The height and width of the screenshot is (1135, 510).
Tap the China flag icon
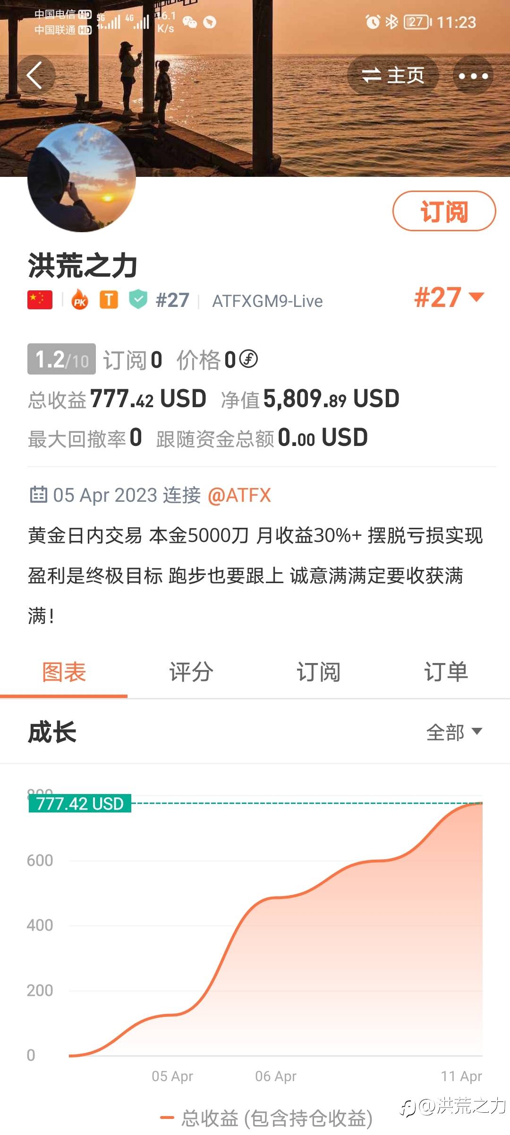(40, 300)
